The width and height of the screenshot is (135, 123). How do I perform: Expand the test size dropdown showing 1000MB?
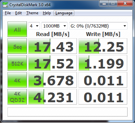[55, 26]
